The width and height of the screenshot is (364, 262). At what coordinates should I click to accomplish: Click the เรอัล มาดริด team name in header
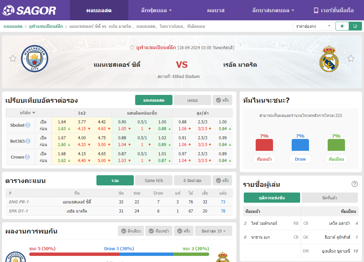(x=240, y=65)
